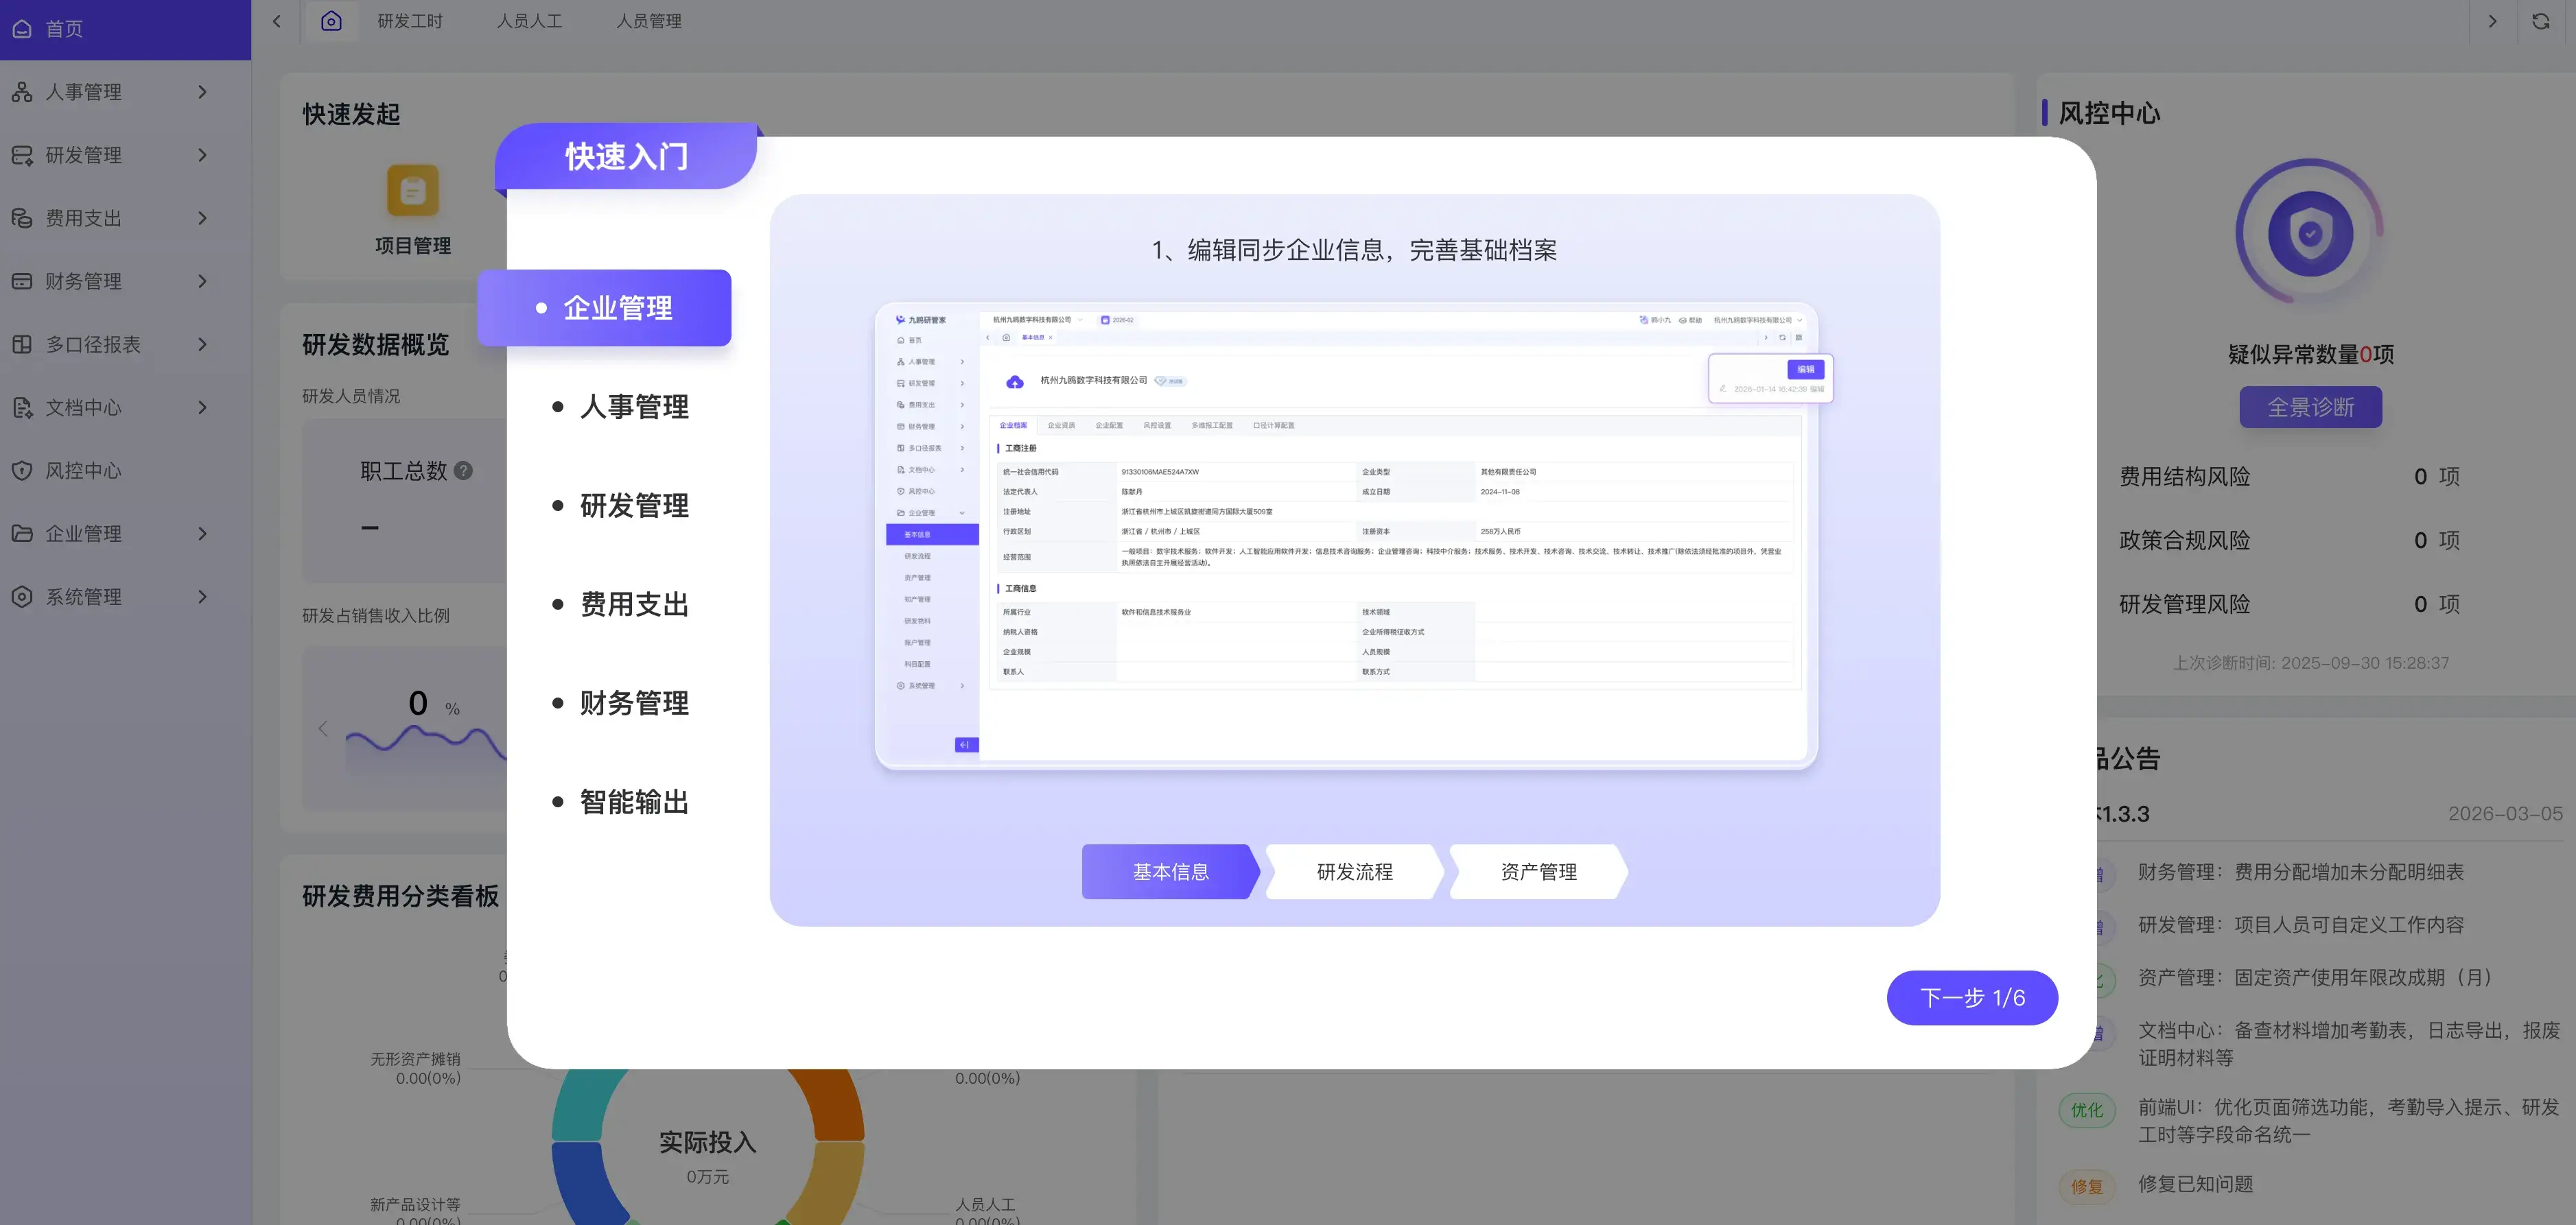The image size is (2576, 1225).
Task: Click the home tab icon in tab bar
Action: [x=331, y=21]
